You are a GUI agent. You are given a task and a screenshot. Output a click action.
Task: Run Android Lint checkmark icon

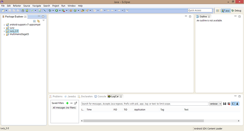tap(32, 10)
